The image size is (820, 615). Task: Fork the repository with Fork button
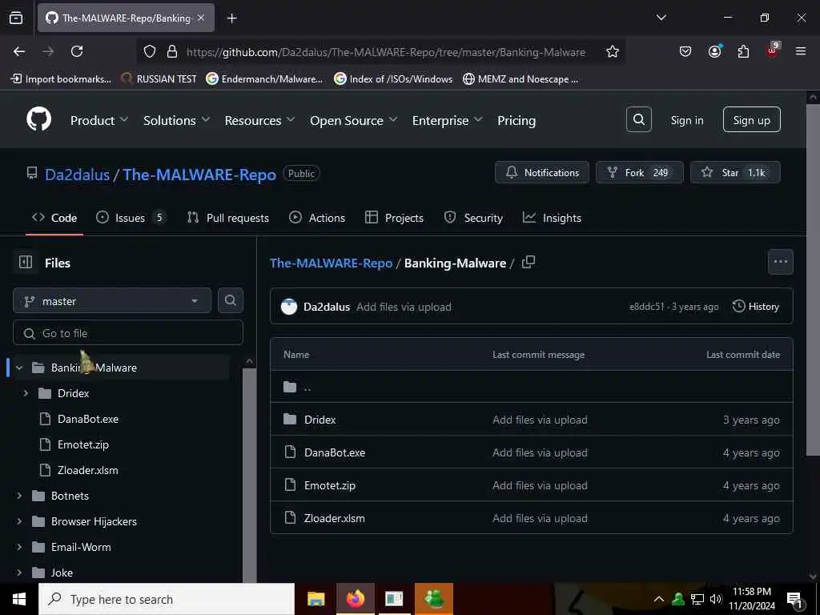pos(639,172)
